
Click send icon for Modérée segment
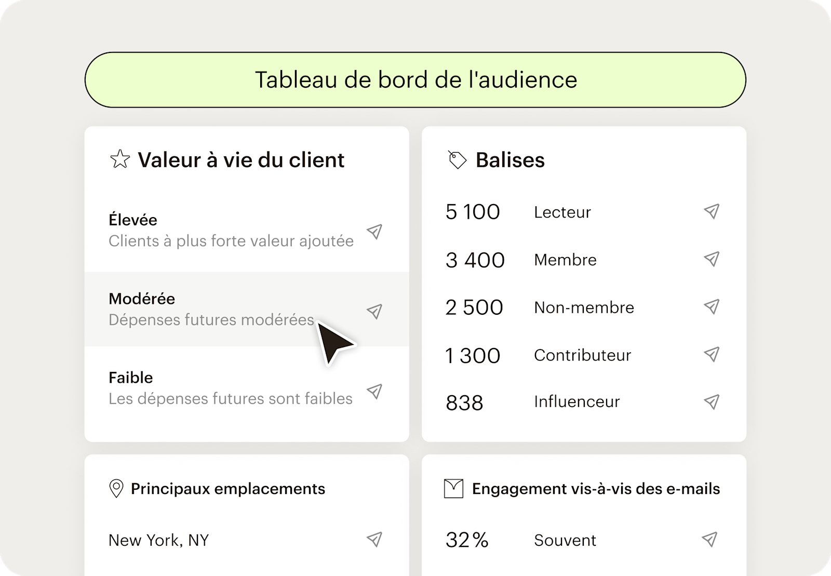[x=374, y=311]
